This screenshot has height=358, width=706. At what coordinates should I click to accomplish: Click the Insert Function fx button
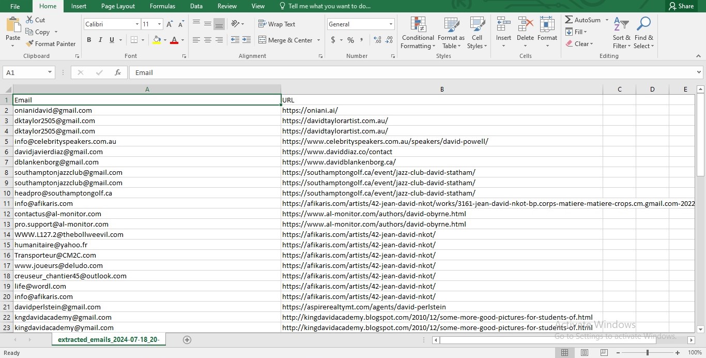coord(118,72)
